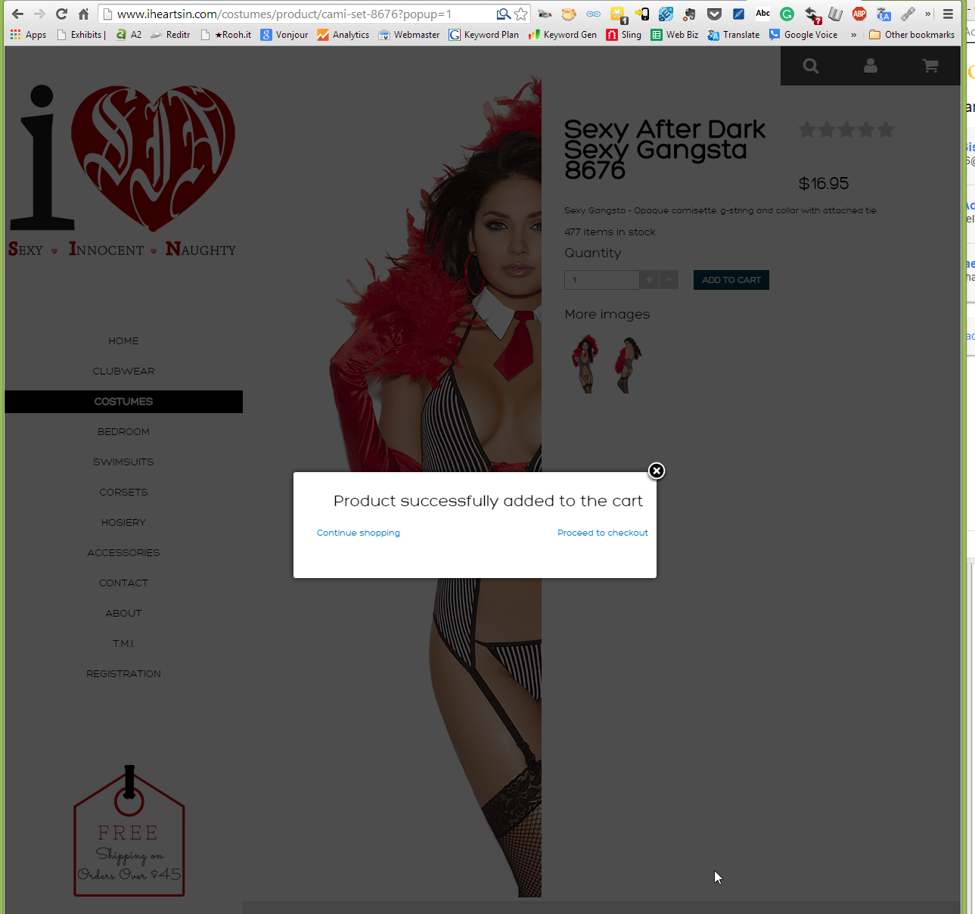Click the blue chain link extension icon

coord(594,14)
